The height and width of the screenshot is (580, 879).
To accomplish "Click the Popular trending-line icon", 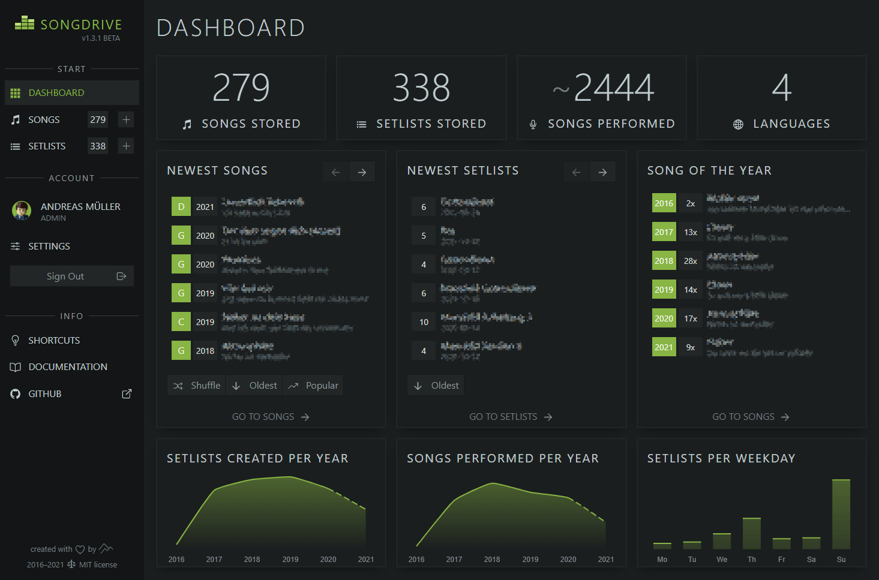I will 293,386.
